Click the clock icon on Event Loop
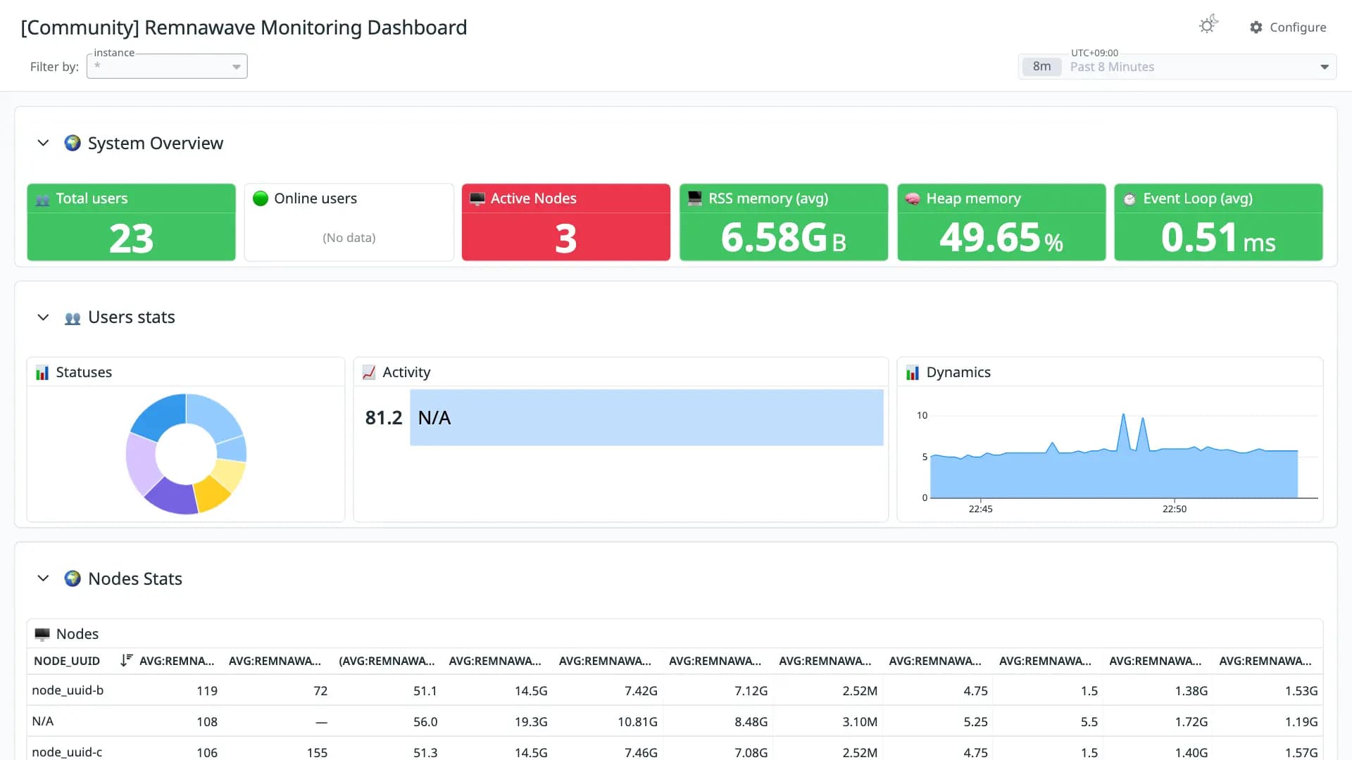Image resolution: width=1352 pixels, height=760 pixels. tap(1129, 199)
